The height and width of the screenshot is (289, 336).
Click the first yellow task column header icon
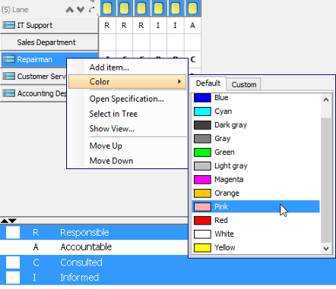tap(107, 8)
